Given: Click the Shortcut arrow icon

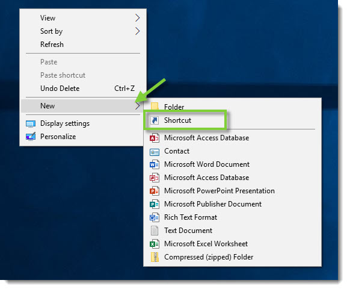Looking at the screenshot, I should tap(155, 120).
